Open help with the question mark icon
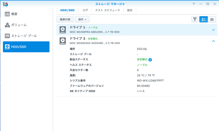The image size is (219, 131). pos(194,4)
